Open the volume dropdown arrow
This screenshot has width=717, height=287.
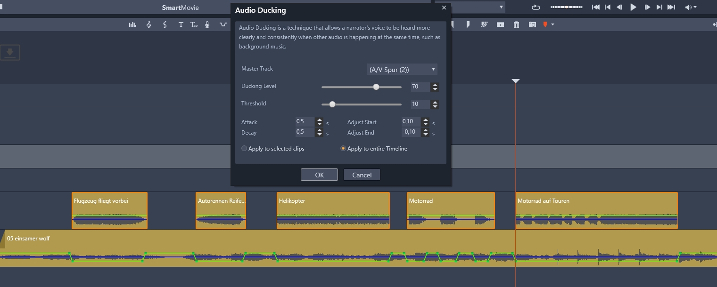695,8
